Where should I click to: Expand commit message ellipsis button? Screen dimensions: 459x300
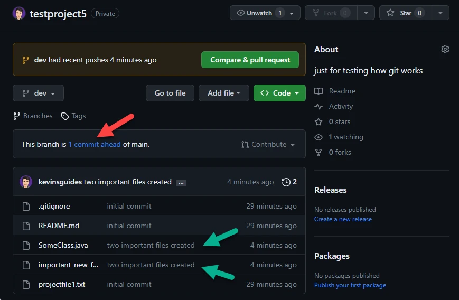[181, 182]
